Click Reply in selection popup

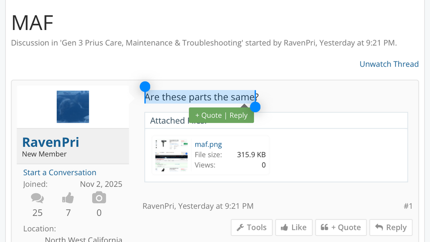(238, 115)
